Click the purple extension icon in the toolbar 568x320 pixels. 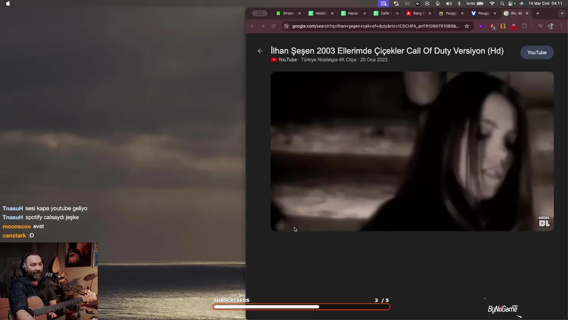tap(481, 26)
